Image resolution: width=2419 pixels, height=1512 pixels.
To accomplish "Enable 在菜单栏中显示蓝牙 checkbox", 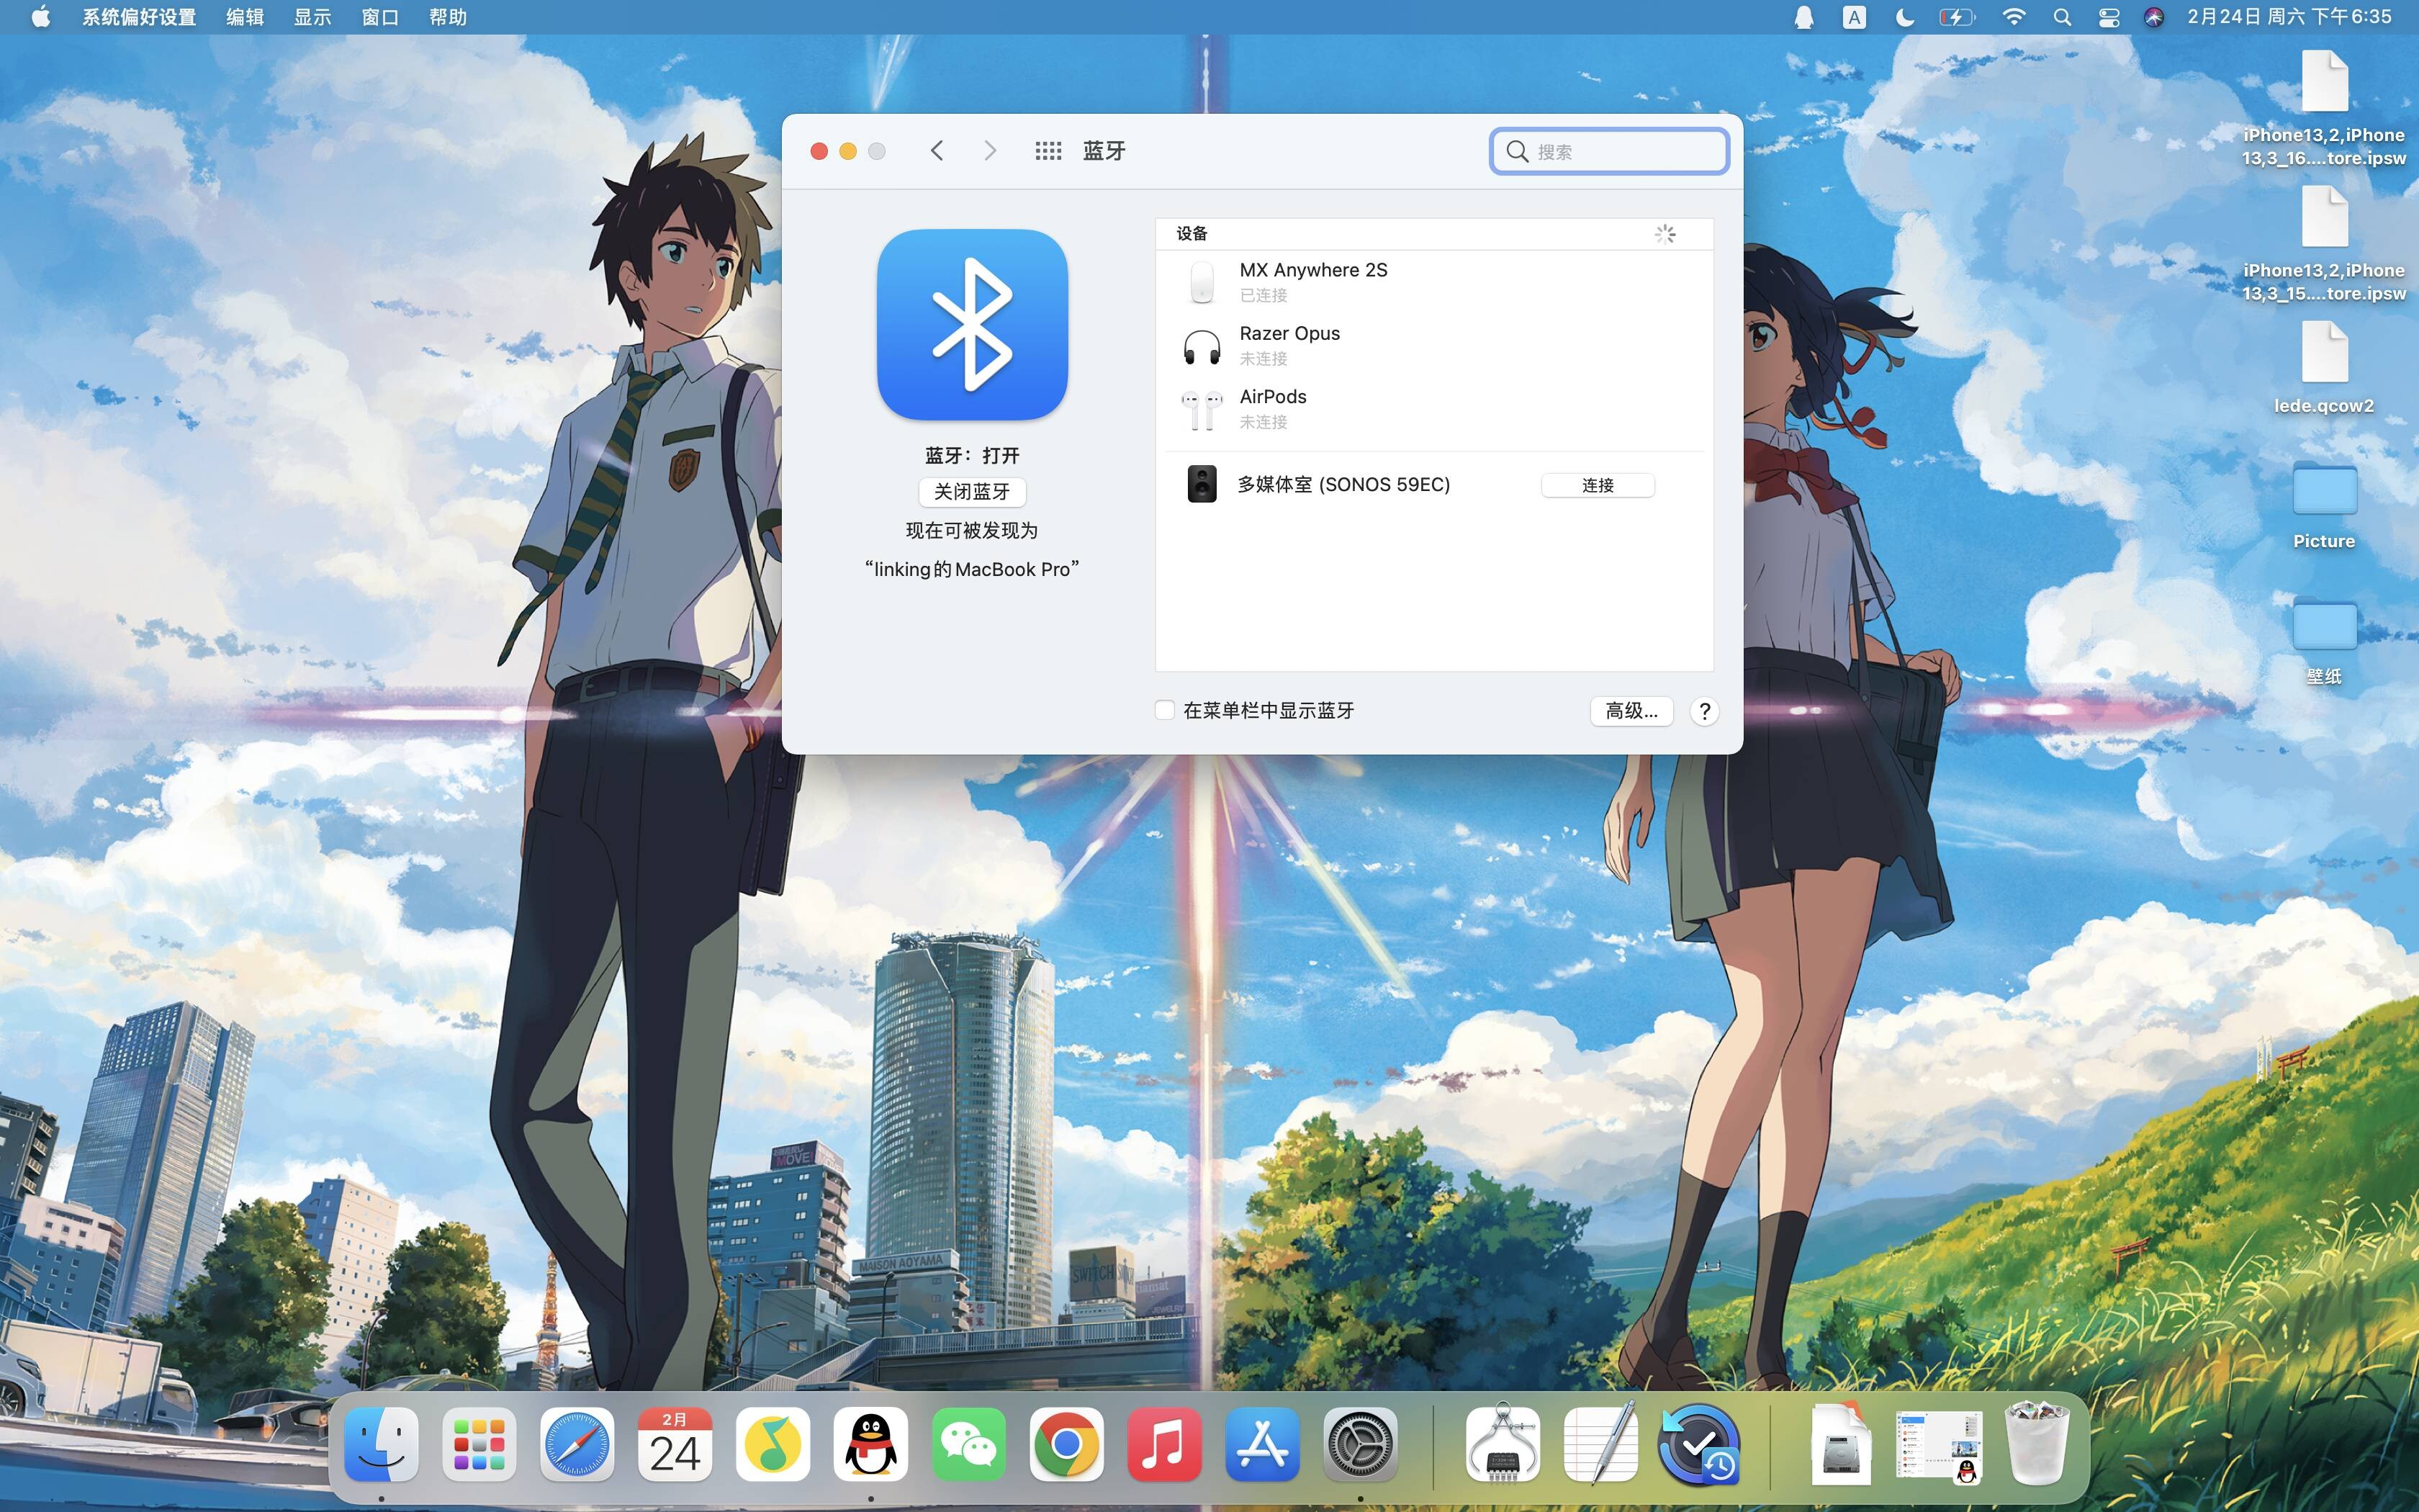I will tap(1165, 710).
